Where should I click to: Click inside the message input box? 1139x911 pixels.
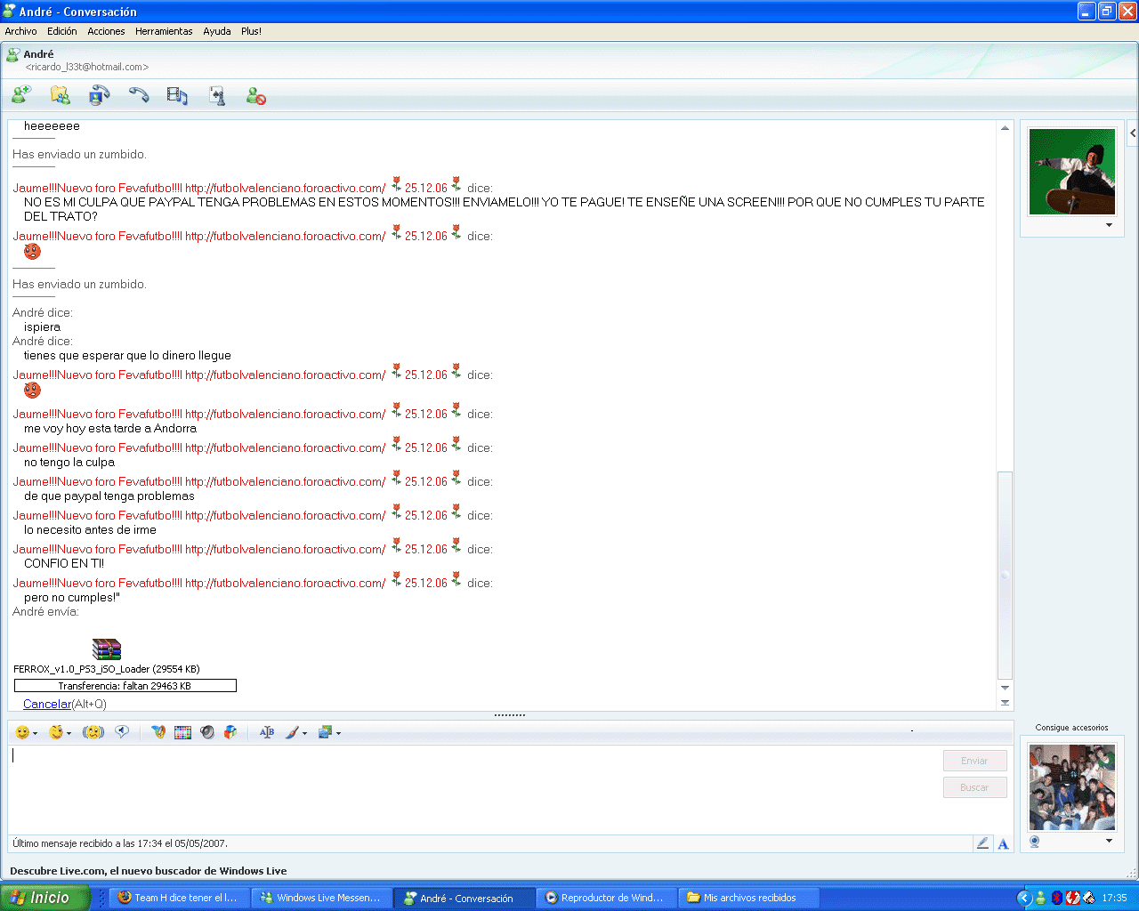point(472,789)
